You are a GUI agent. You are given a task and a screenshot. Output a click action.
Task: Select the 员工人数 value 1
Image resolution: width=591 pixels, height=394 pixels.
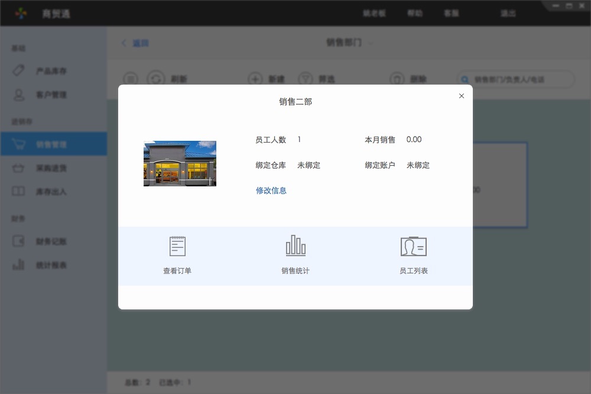299,139
